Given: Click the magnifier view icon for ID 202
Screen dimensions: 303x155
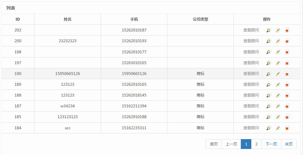Looking at the screenshot, I should click(269, 30).
